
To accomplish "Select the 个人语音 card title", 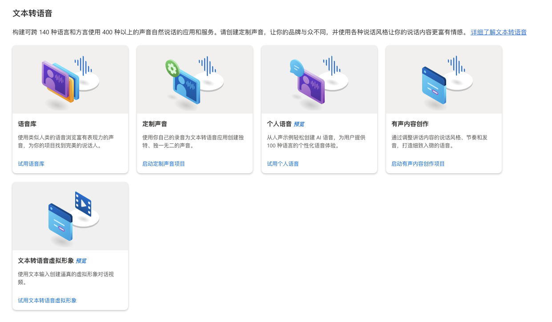I will 279,124.
